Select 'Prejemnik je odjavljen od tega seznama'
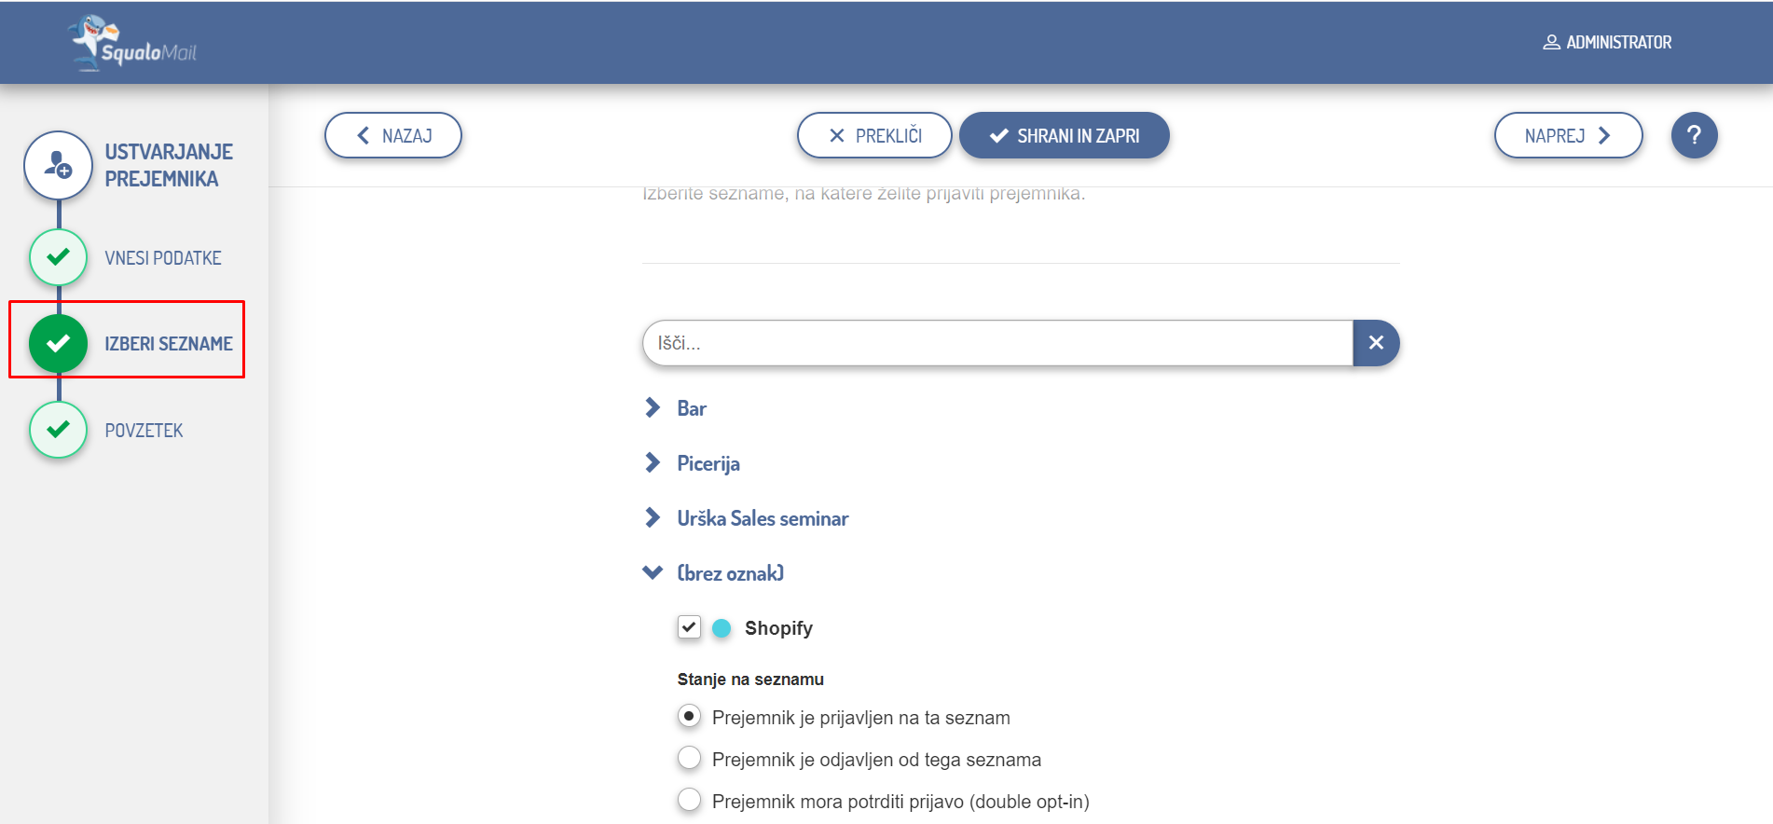Screen dimensions: 1773x824 pos(689,759)
